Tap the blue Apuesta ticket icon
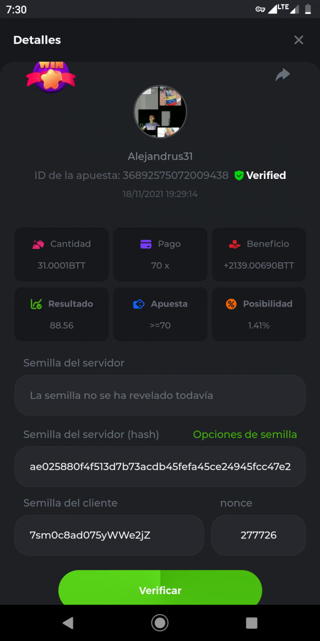 [x=139, y=304]
